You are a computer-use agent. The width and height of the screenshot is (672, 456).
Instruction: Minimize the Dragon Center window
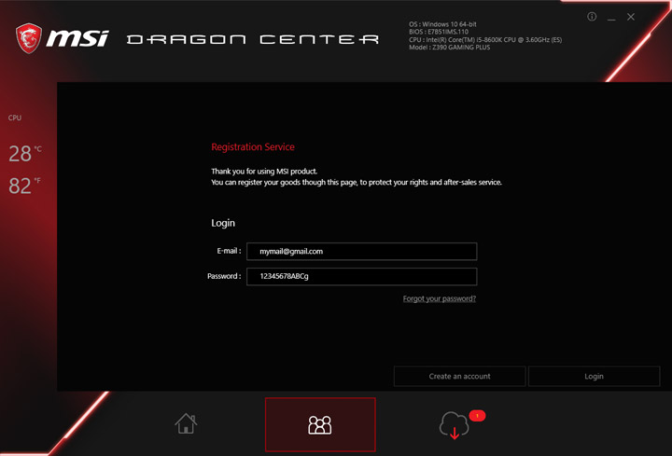[x=611, y=18]
